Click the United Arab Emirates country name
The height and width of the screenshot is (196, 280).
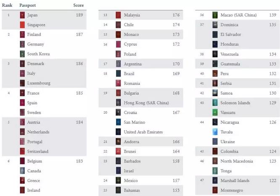[x=143, y=132]
